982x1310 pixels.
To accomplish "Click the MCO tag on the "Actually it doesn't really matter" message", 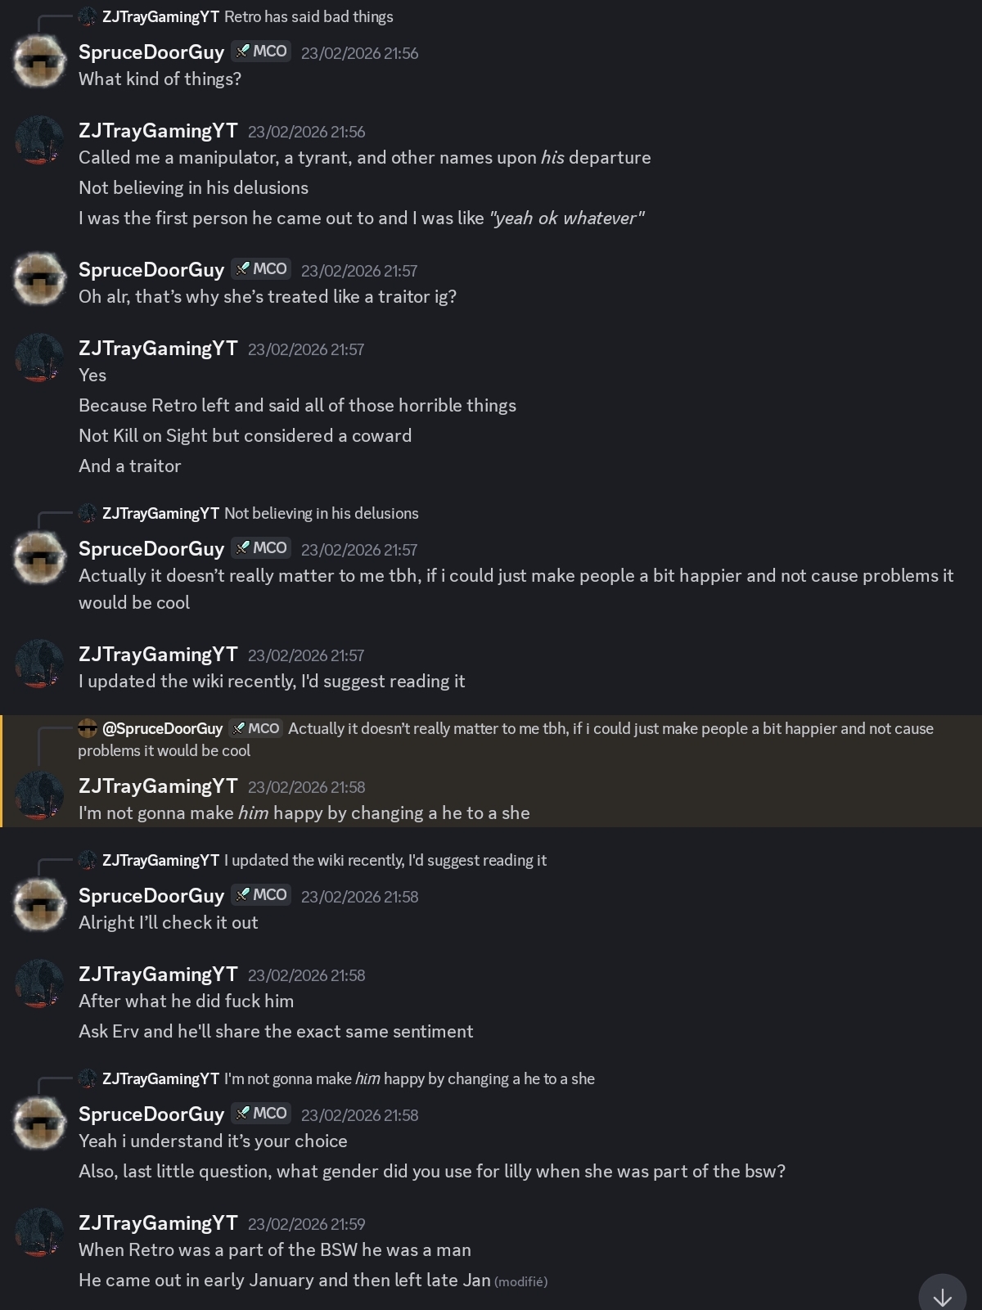I will click(262, 548).
